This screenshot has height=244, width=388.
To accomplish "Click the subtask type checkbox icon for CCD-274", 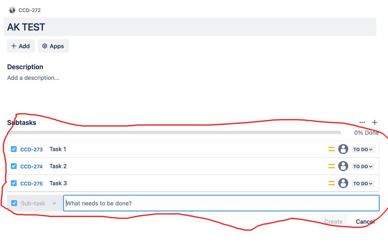I will (14, 166).
